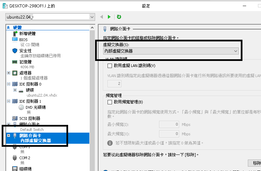Select COM 2 in hardware list

click(25, 158)
